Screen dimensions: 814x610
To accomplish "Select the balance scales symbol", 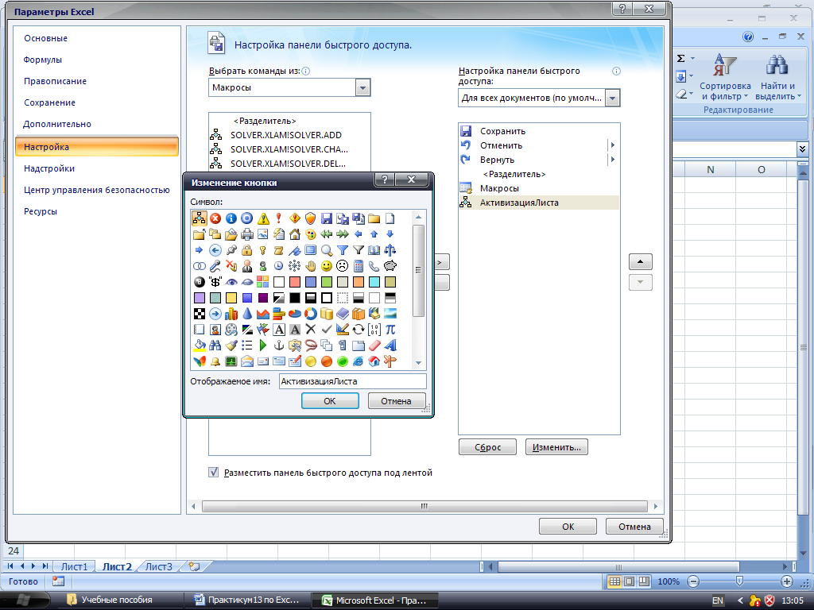I will 390,250.
